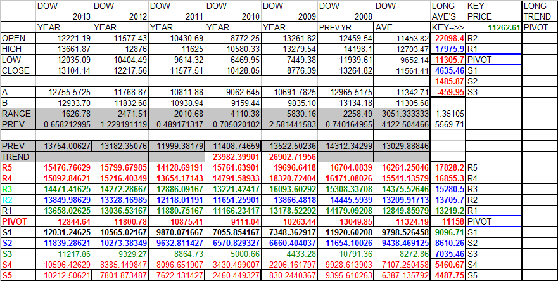Click the 2009 S5 value 830.2440367
This screenshot has width=558, height=281.
point(289,275)
